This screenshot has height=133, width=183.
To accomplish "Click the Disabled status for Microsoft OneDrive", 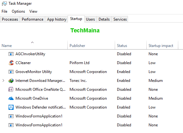I will [x=124, y=98].
